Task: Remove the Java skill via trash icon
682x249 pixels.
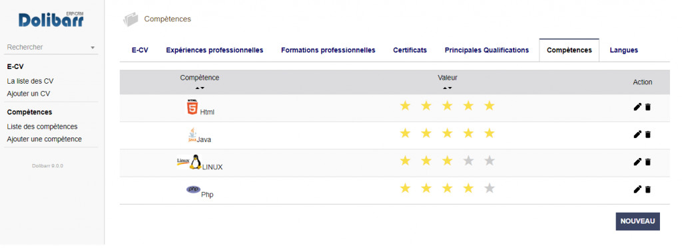Action: coord(647,135)
